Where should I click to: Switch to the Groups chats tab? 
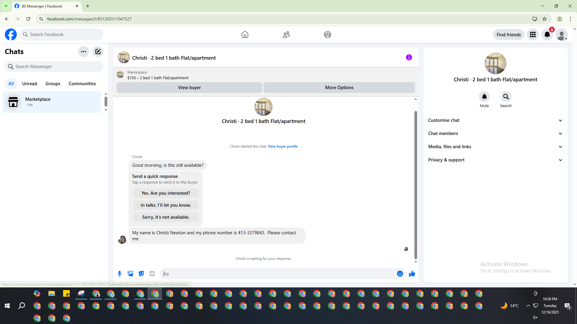coord(53,84)
